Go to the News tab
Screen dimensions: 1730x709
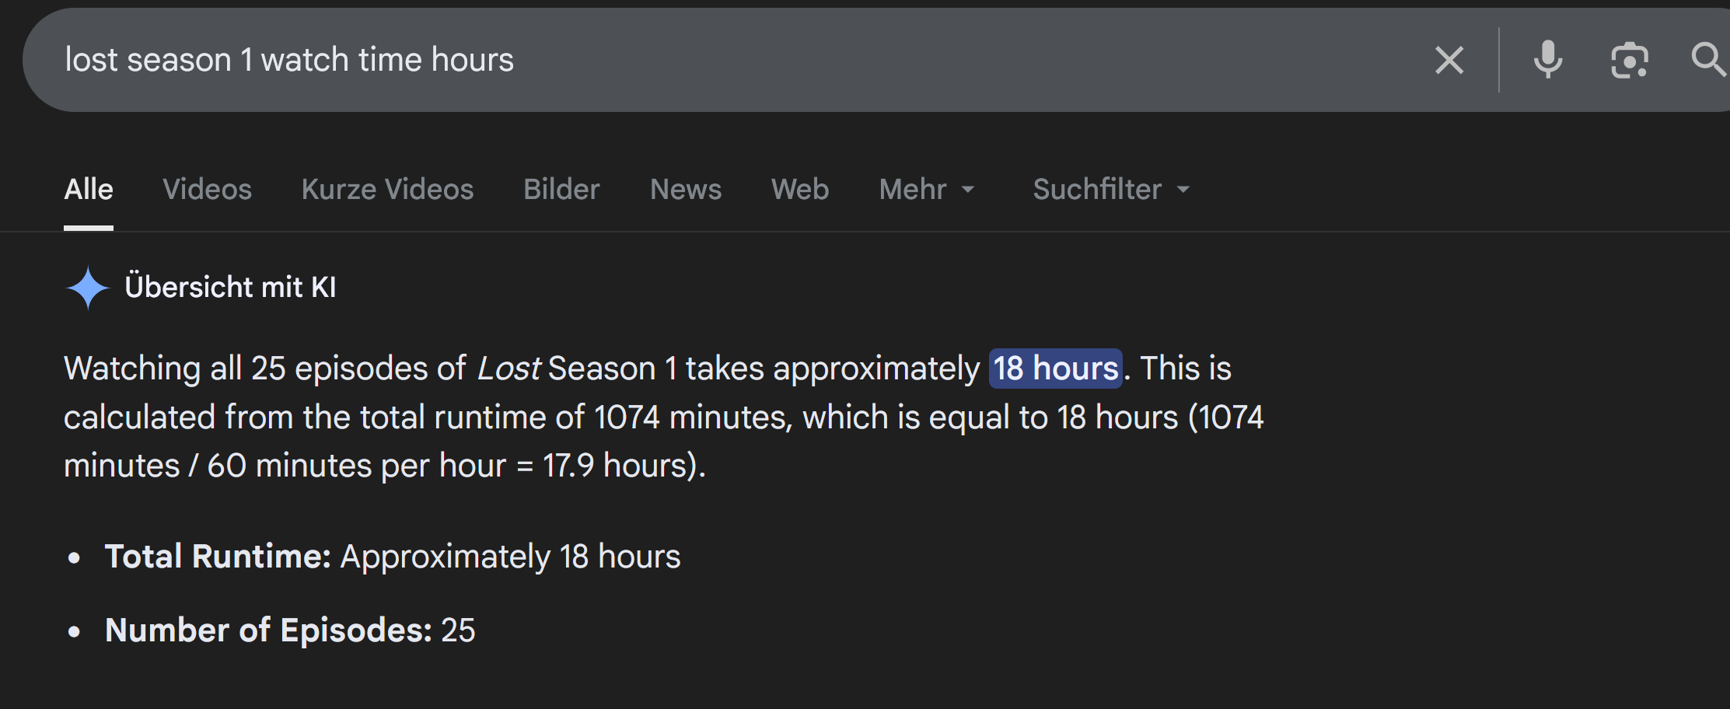point(686,189)
